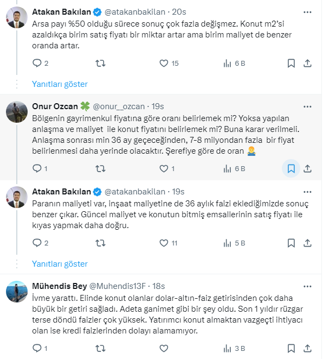
Task: Bookmark Mühendis Bey's tweet
Action: pos(291,348)
